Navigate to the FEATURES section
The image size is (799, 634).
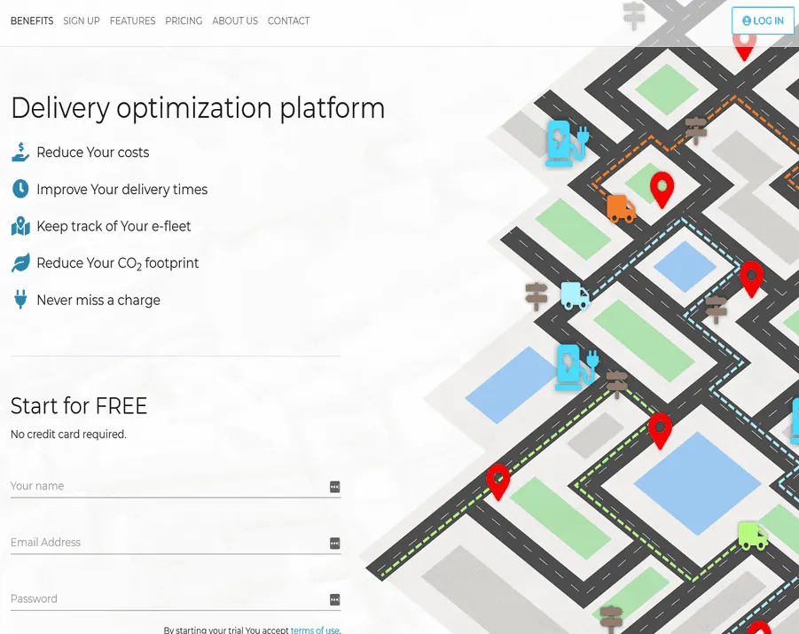point(132,20)
